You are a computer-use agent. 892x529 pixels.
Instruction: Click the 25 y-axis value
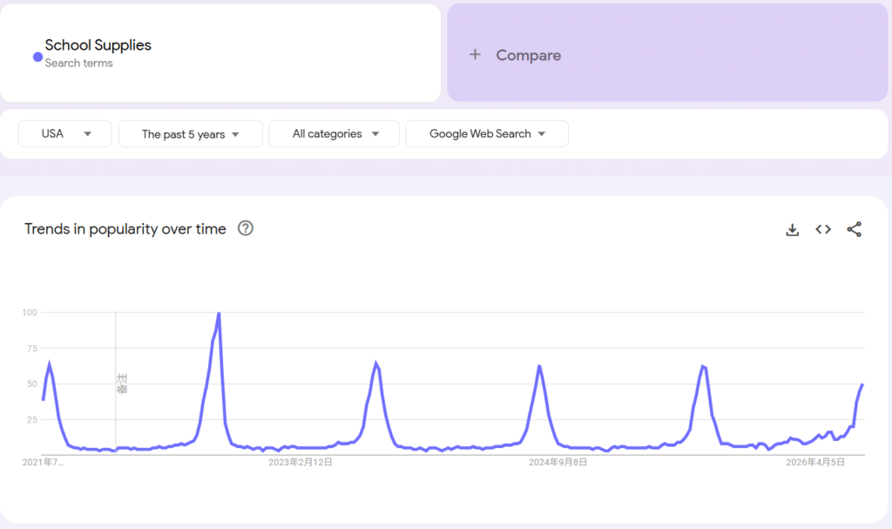[x=32, y=420]
